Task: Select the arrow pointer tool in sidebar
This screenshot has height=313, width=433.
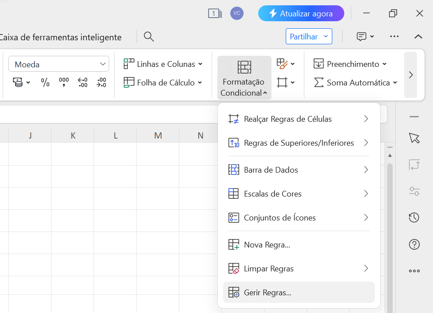Action: (x=414, y=138)
